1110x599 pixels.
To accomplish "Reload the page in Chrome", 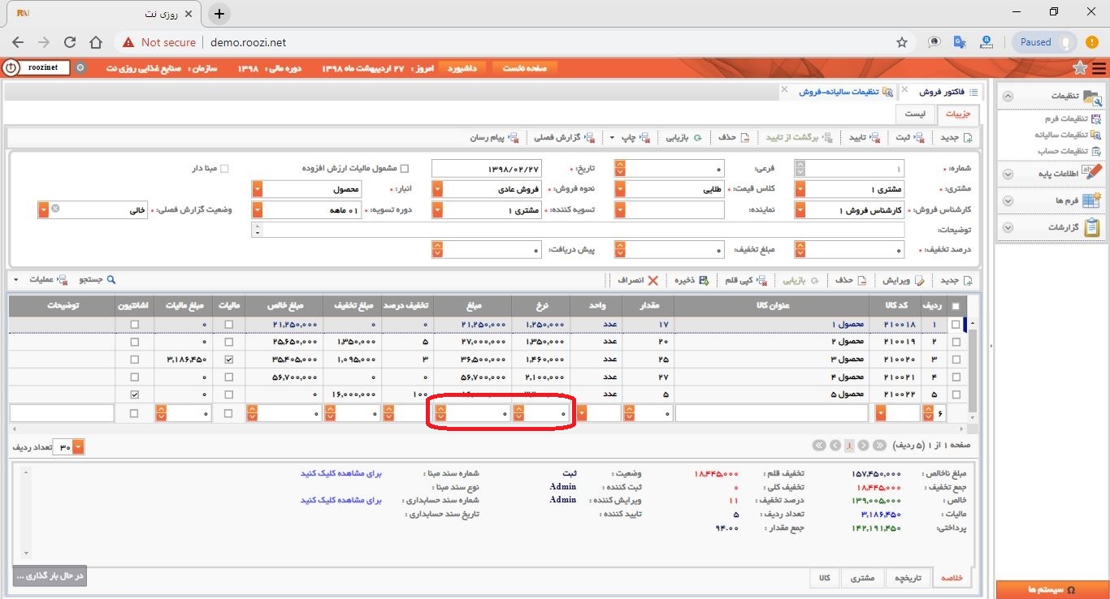I will [70, 42].
